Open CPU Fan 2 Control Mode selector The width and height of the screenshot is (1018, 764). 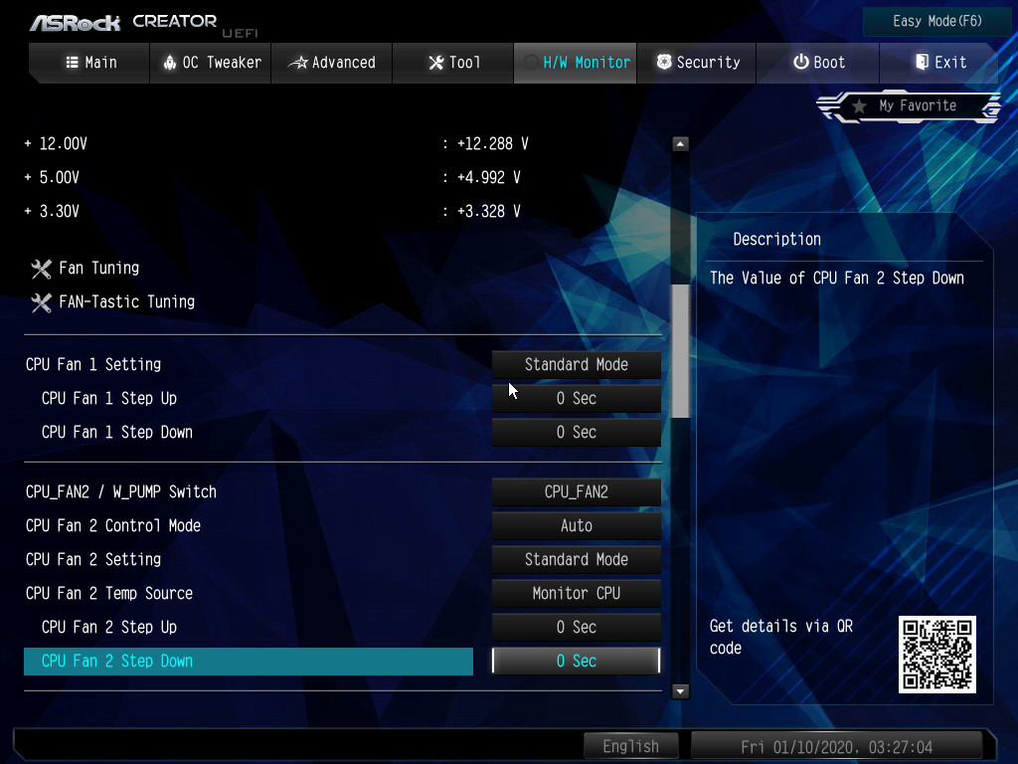click(576, 526)
